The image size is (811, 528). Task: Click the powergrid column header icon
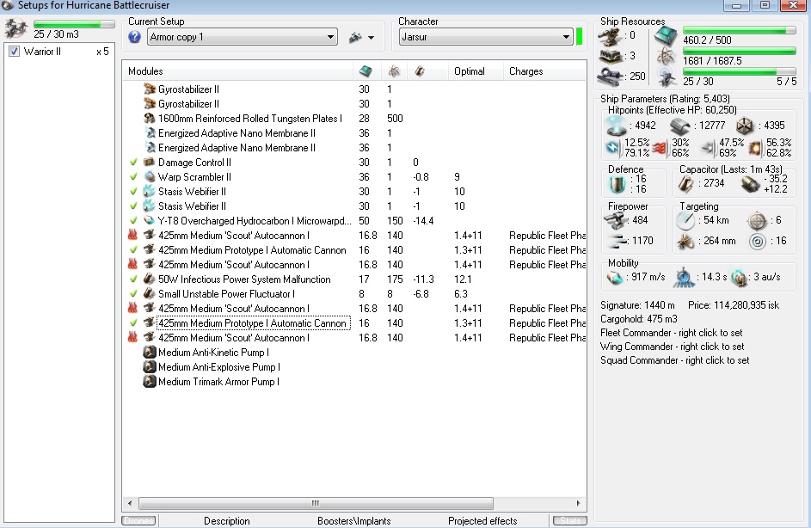(394, 71)
